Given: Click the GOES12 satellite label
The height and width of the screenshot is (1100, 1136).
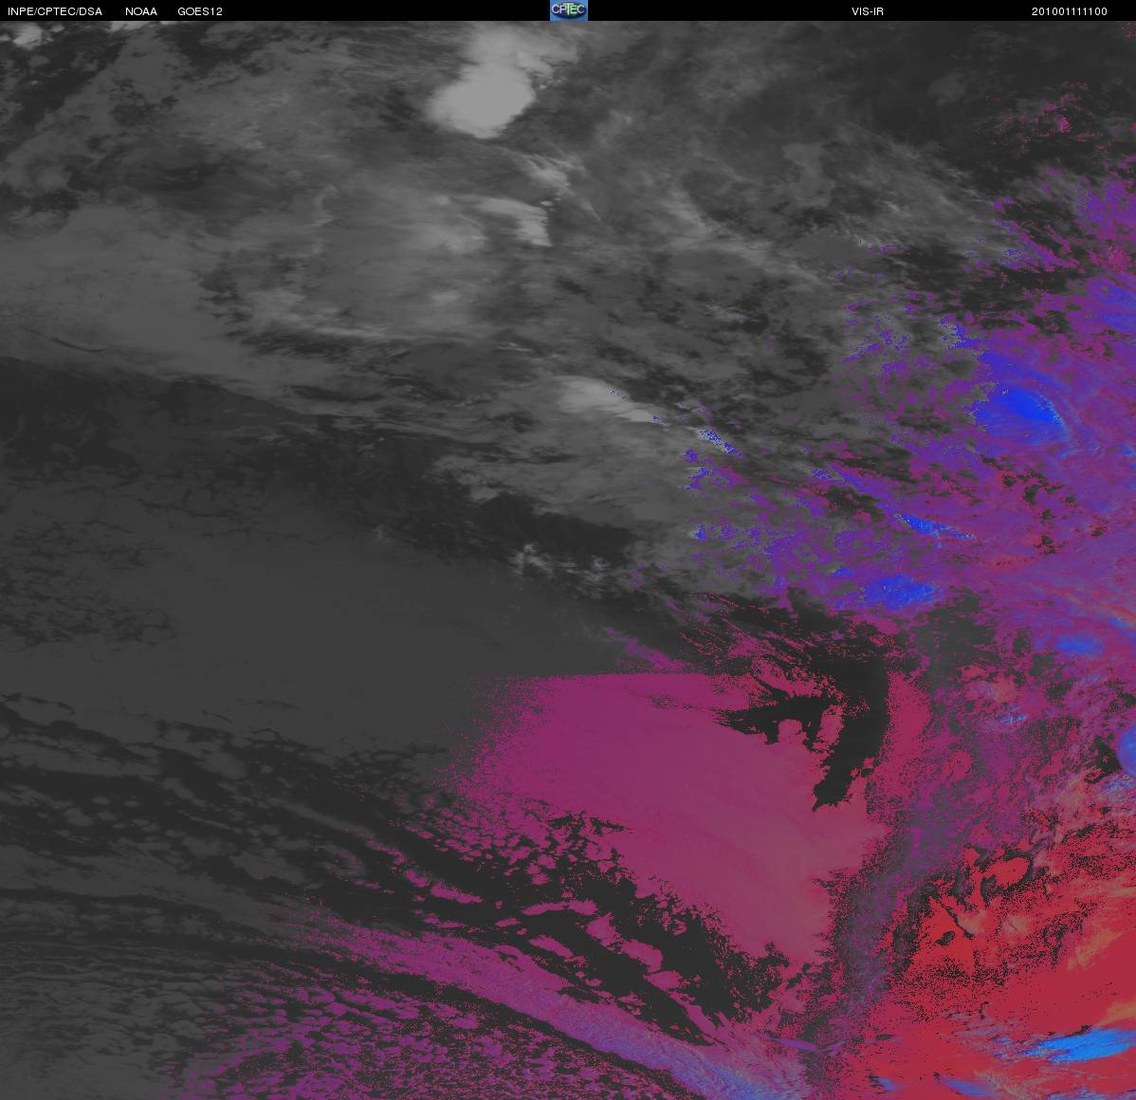Looking at the screenshot, I should click(x=200, y=11).
